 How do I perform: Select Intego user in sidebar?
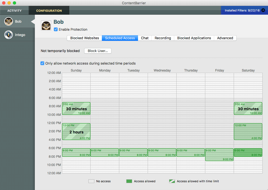point(17,35)
